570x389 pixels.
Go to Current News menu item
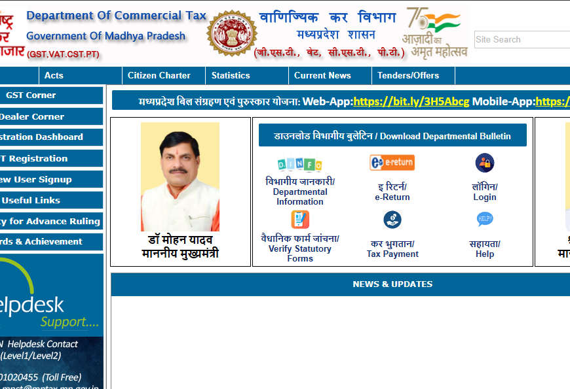322,75
